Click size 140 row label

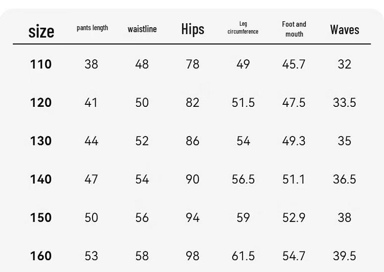41,179
